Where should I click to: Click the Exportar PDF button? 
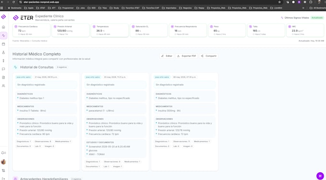pos(186,56)
